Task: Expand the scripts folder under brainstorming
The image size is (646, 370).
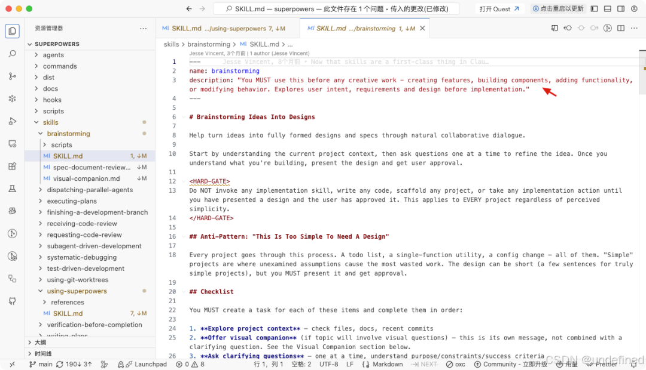Action: (x=90, y=144)
